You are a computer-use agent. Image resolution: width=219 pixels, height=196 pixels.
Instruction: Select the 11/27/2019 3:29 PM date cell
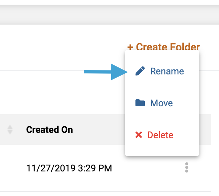(69, 168)
